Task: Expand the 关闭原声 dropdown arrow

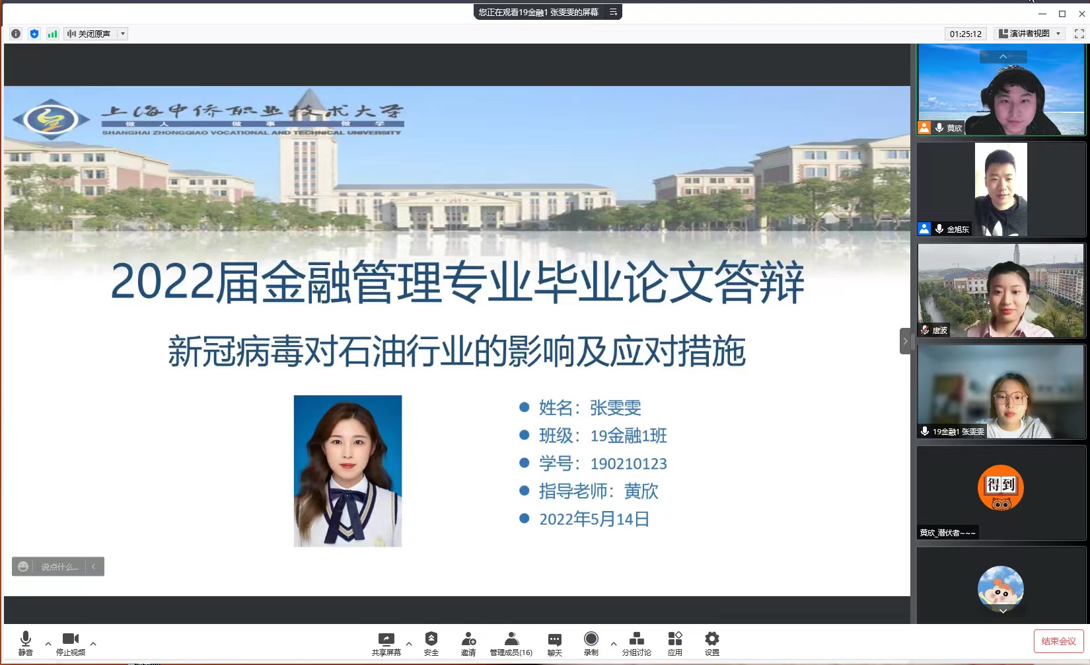Action: click(x=123, y=34)
